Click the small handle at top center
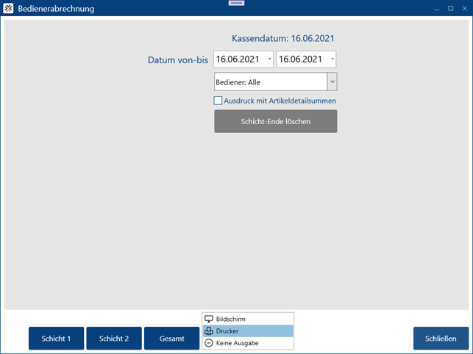 pos(236,3)
